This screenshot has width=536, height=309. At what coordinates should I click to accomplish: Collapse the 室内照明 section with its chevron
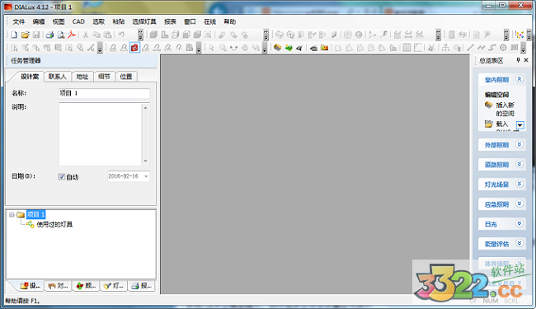[x=520, y=79]
